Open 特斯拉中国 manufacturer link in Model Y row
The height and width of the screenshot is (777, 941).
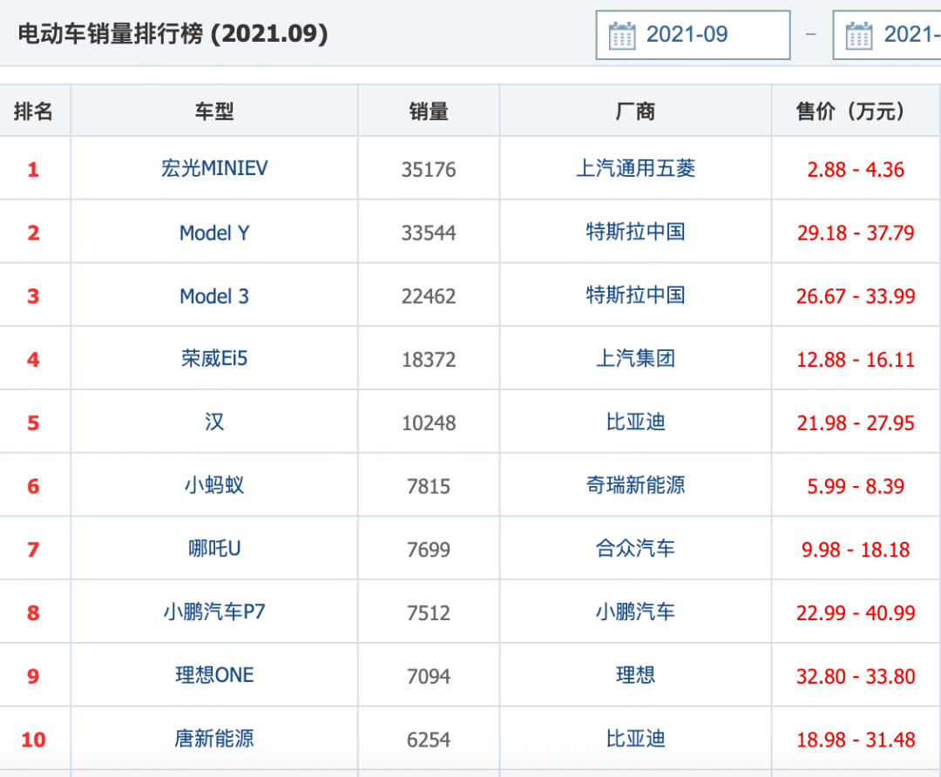[635, 232]
